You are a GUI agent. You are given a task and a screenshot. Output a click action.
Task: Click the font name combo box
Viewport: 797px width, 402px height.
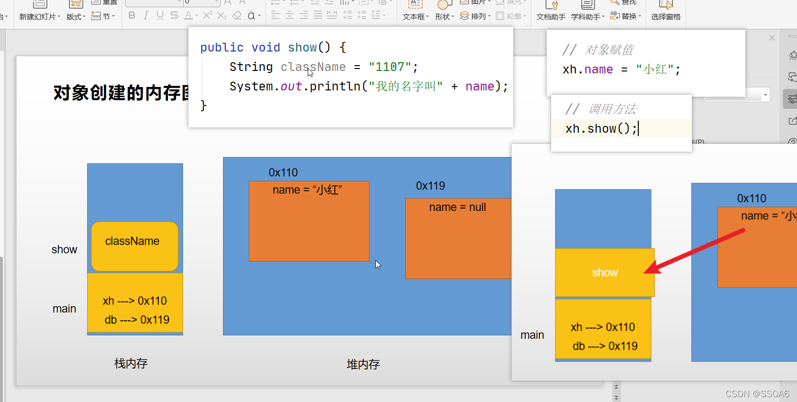click(153, 2)
